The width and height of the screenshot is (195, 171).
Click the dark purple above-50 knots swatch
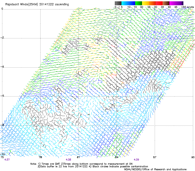click(182, 3)
